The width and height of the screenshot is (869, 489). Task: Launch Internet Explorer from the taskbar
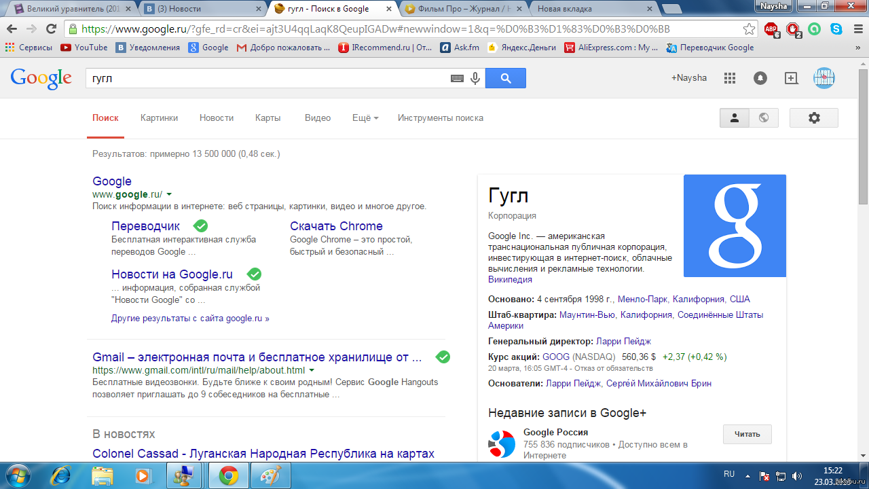(x=61, y=475)
